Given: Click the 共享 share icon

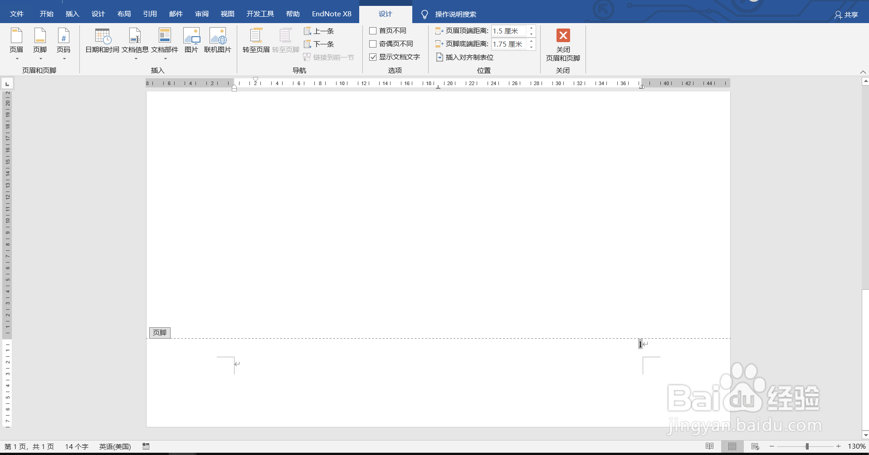Looking at the screenshot, I should 846,14.
